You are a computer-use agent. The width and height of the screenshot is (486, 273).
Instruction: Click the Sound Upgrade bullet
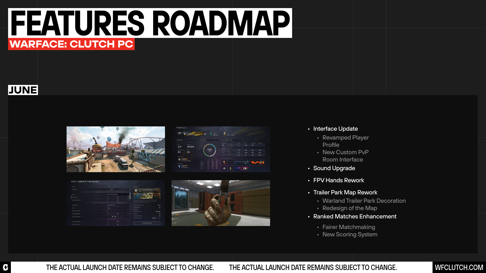click(x=334, y=168)
